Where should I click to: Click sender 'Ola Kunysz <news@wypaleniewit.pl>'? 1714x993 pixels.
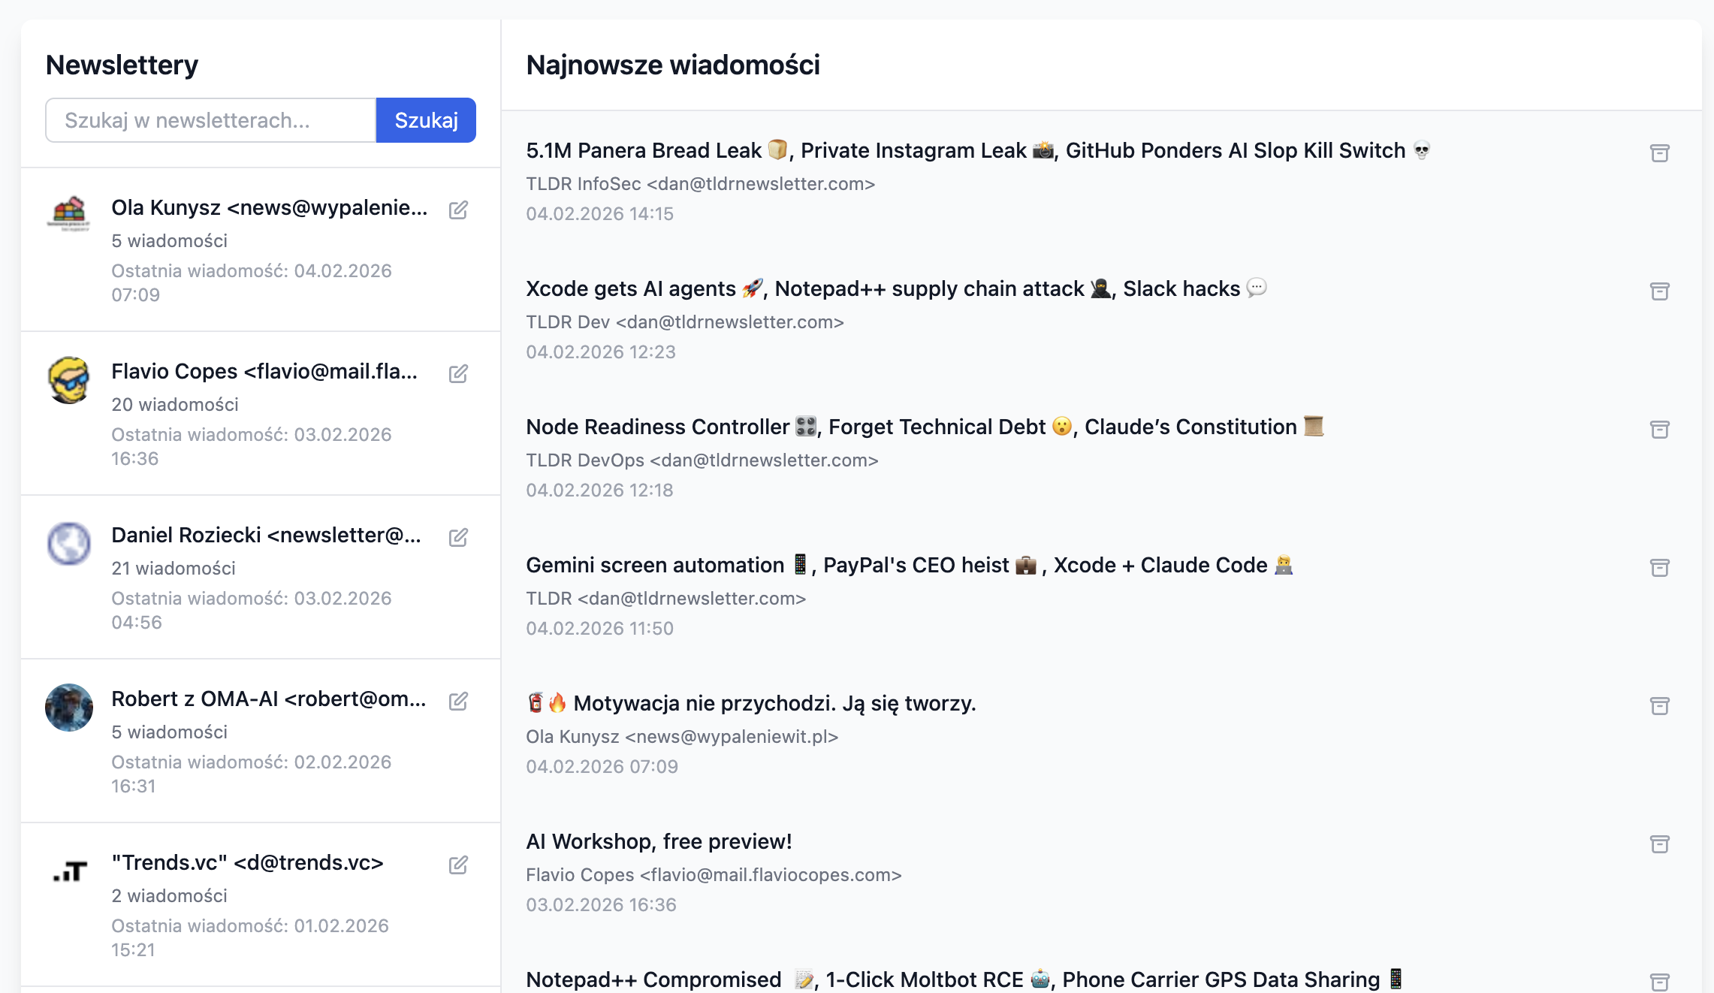(682, 737)
